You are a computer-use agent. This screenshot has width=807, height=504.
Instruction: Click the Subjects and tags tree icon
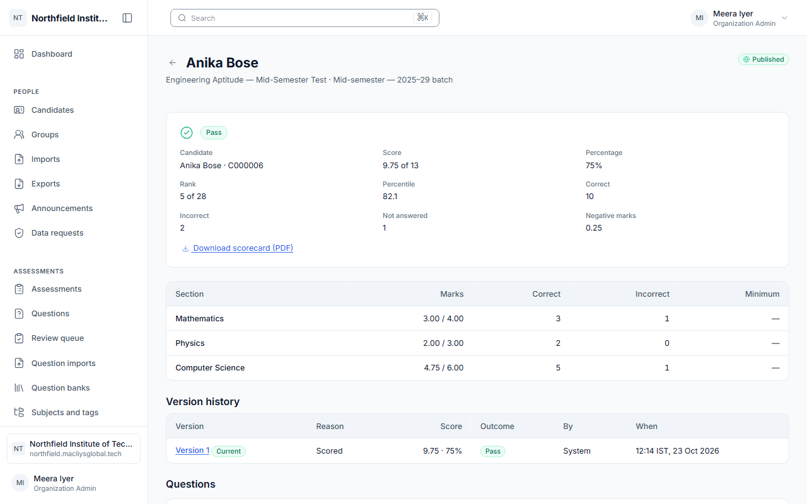coord(19,413)
